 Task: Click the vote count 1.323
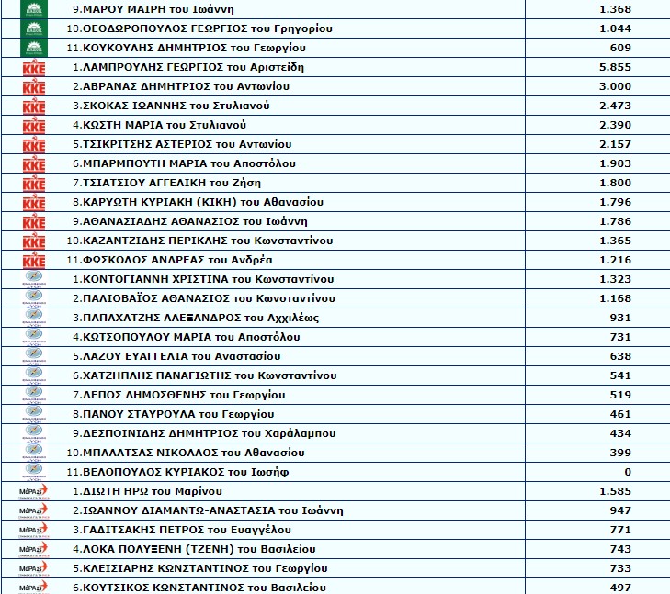(x=615, y=279)
